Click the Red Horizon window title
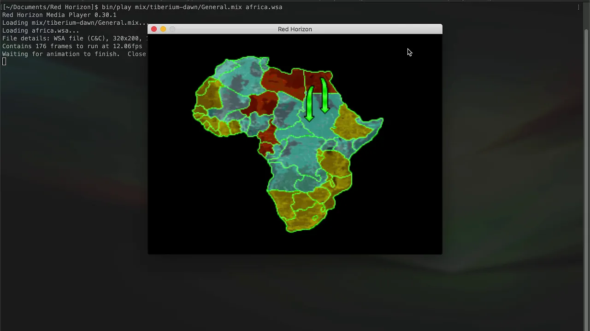 tap(295, 29)
